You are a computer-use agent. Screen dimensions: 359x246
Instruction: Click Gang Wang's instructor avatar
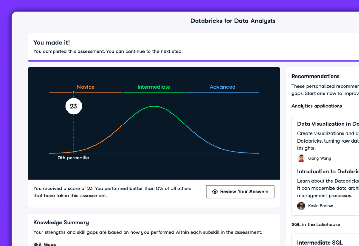coord(301,158)
